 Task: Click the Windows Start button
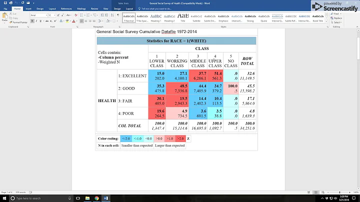point(4,198)
